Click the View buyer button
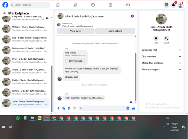Viewport: 188px width, 139px height. pos(76,31)
